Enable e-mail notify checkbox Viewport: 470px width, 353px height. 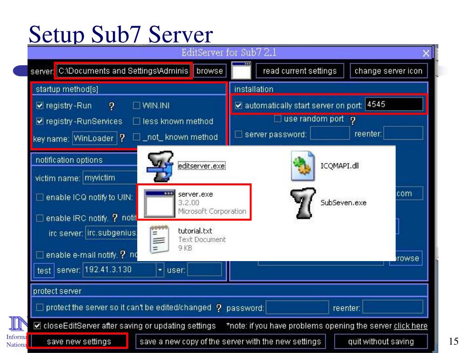39,255
